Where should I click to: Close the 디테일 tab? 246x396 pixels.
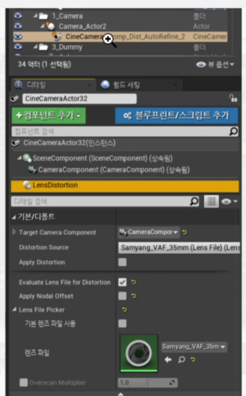click(89, 85)
